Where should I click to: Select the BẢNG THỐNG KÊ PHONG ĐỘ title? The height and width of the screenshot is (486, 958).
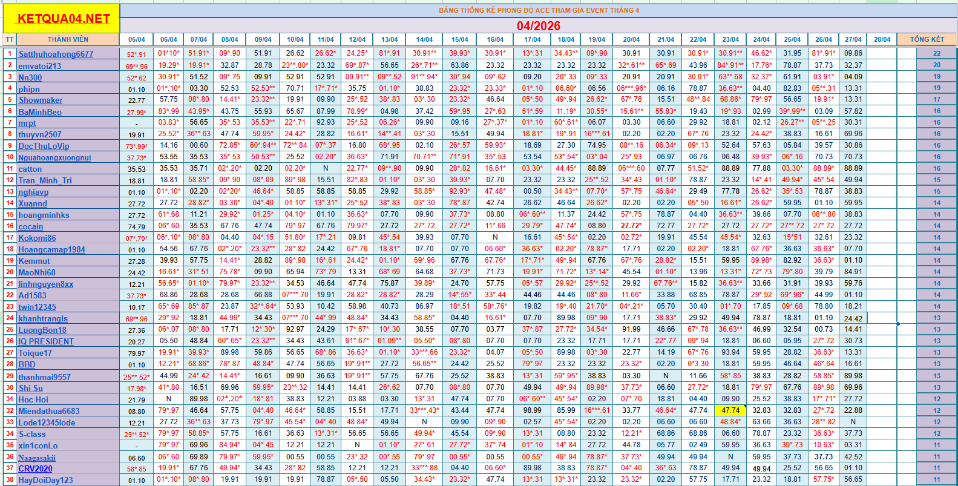539,10
